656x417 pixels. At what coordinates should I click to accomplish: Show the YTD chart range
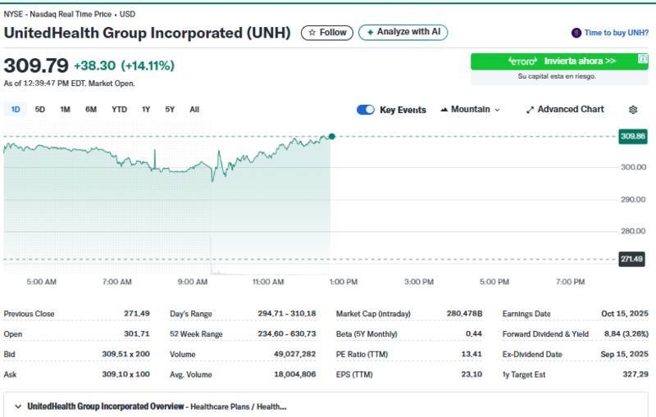tap(119, 110)
